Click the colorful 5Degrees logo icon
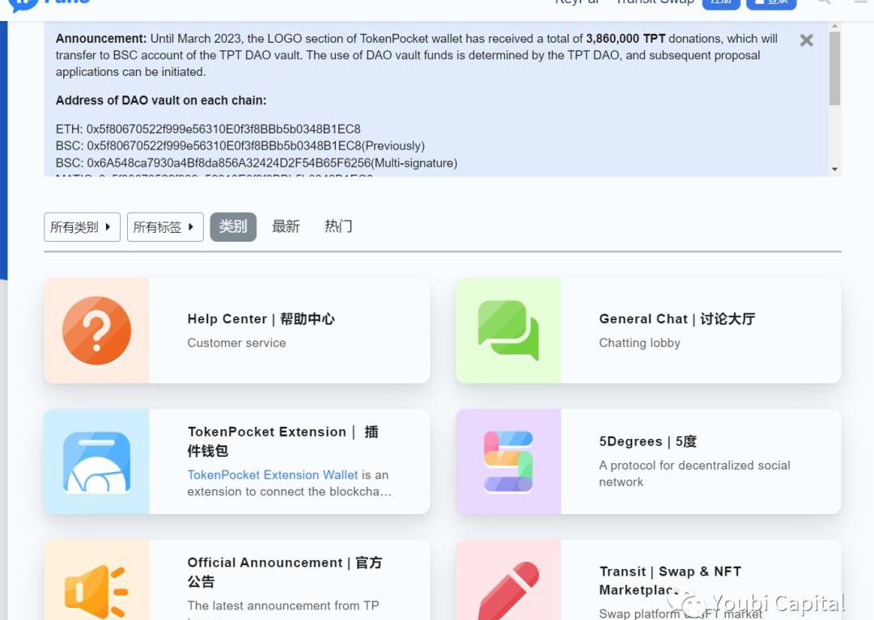Screen dimensions: 874x620 pyautogui.click(x=508, y=462)
